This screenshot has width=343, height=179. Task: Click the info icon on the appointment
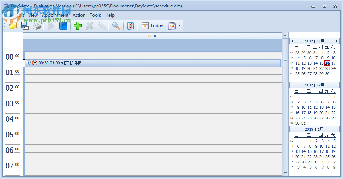click(28, 63)
